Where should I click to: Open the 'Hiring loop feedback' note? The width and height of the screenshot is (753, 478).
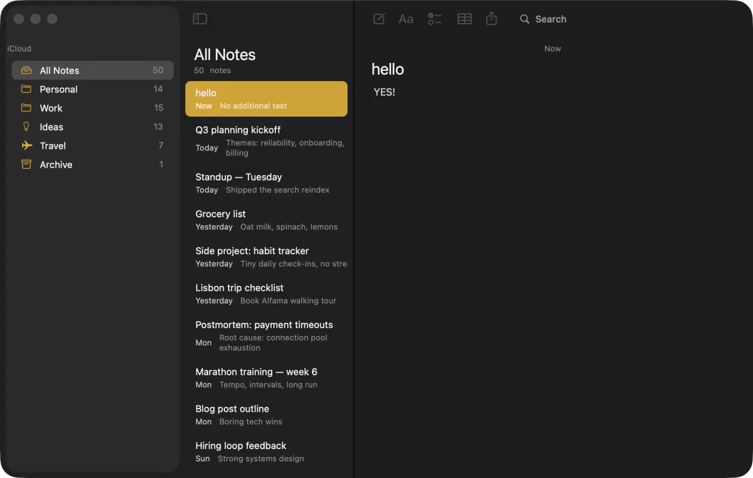266,452
